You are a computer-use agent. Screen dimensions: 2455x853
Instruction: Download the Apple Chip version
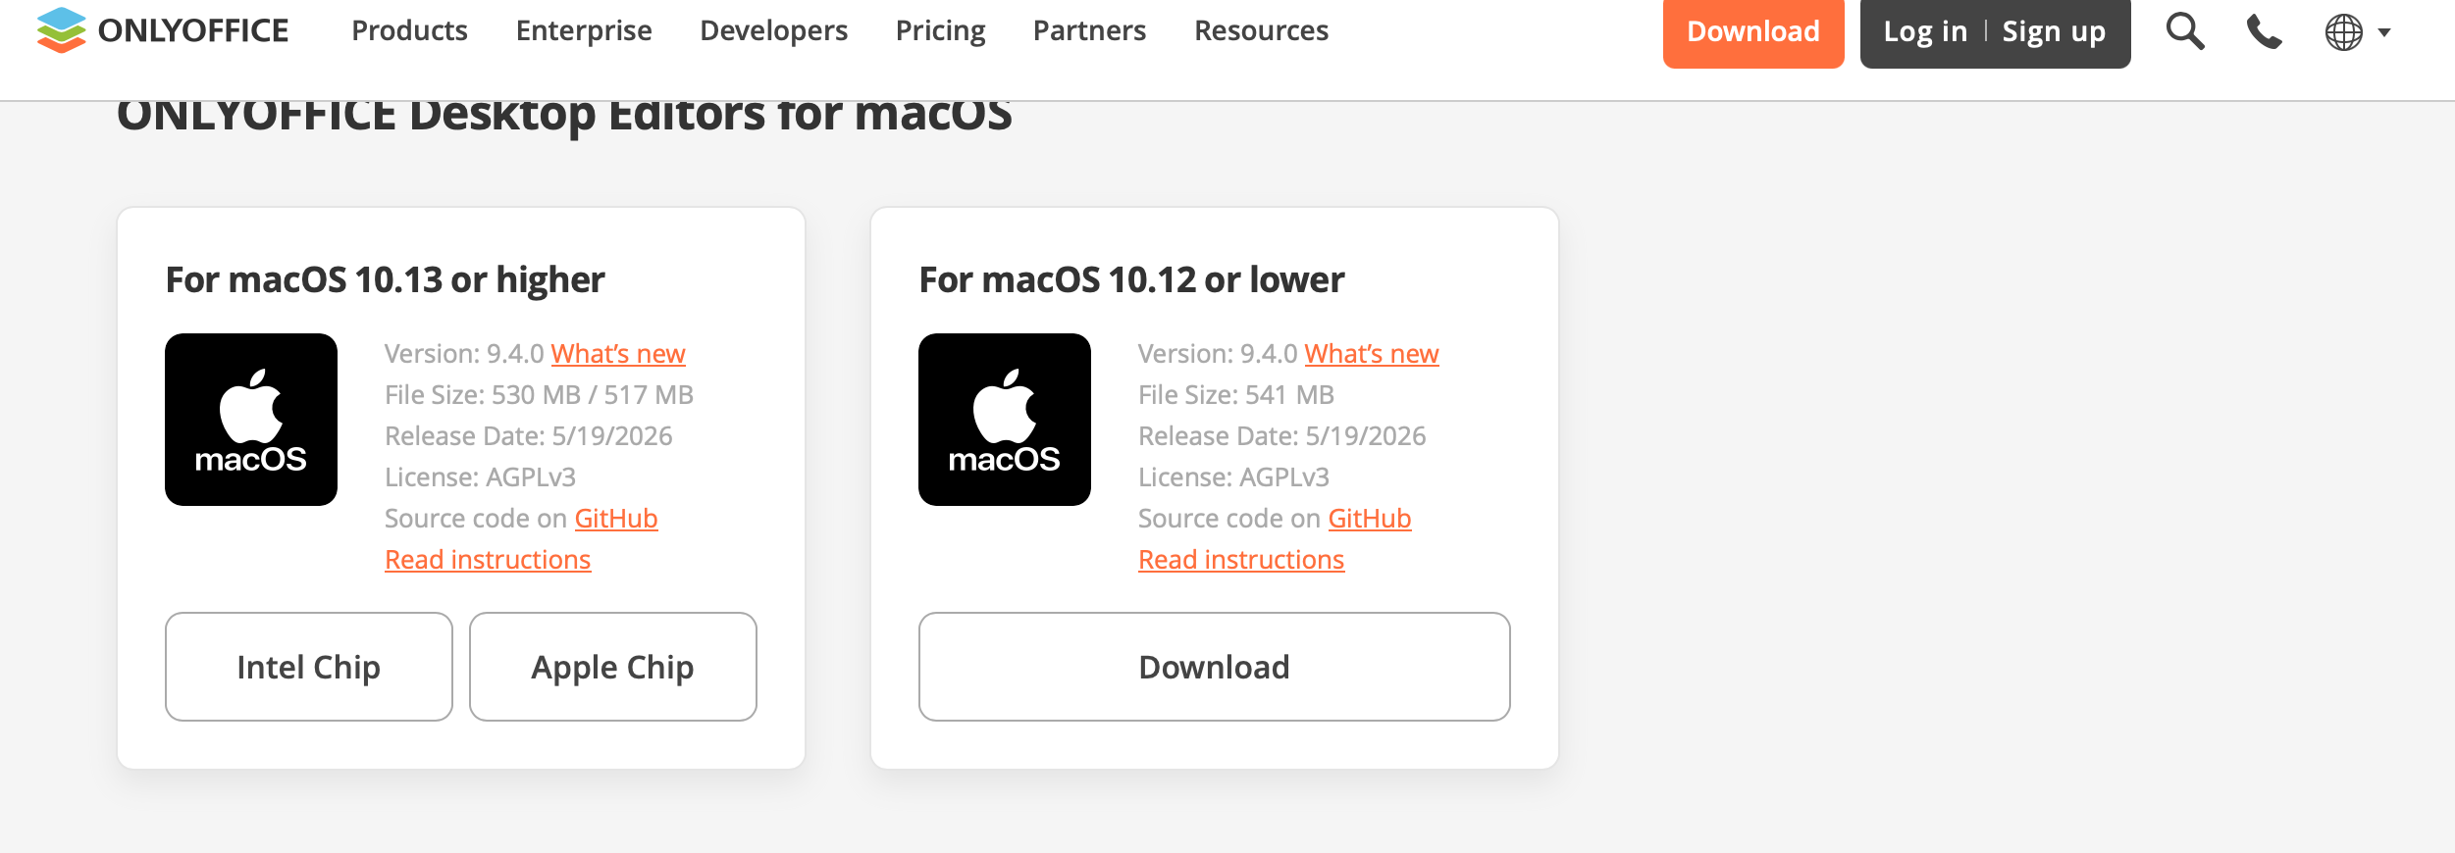613,667
